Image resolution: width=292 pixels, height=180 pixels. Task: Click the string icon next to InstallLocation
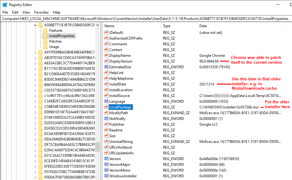pos(106,90)
